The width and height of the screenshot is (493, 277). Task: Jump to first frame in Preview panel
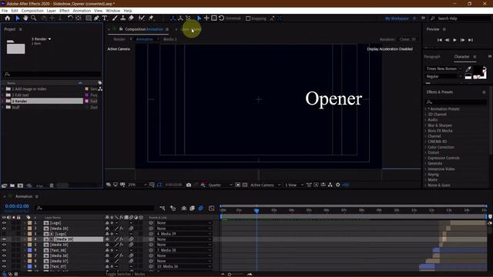tap(440, 40)
